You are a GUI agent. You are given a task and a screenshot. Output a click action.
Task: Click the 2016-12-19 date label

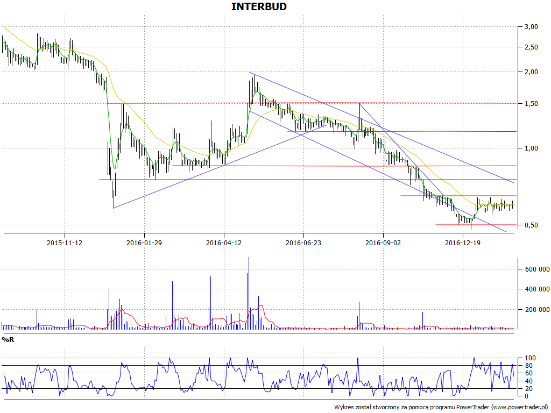click(x=462, y=243)
